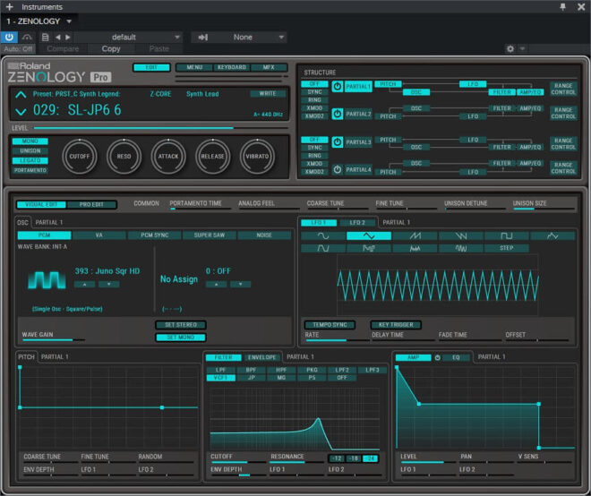Step wave number down for Juno Sqr HD
The height and width of the screenshot is (496, 591).
pos(108,284)
